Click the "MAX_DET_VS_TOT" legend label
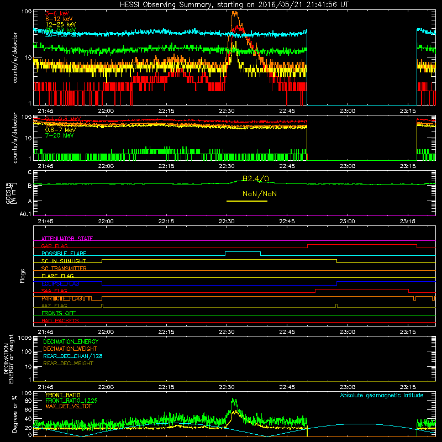 pos(68,406)
